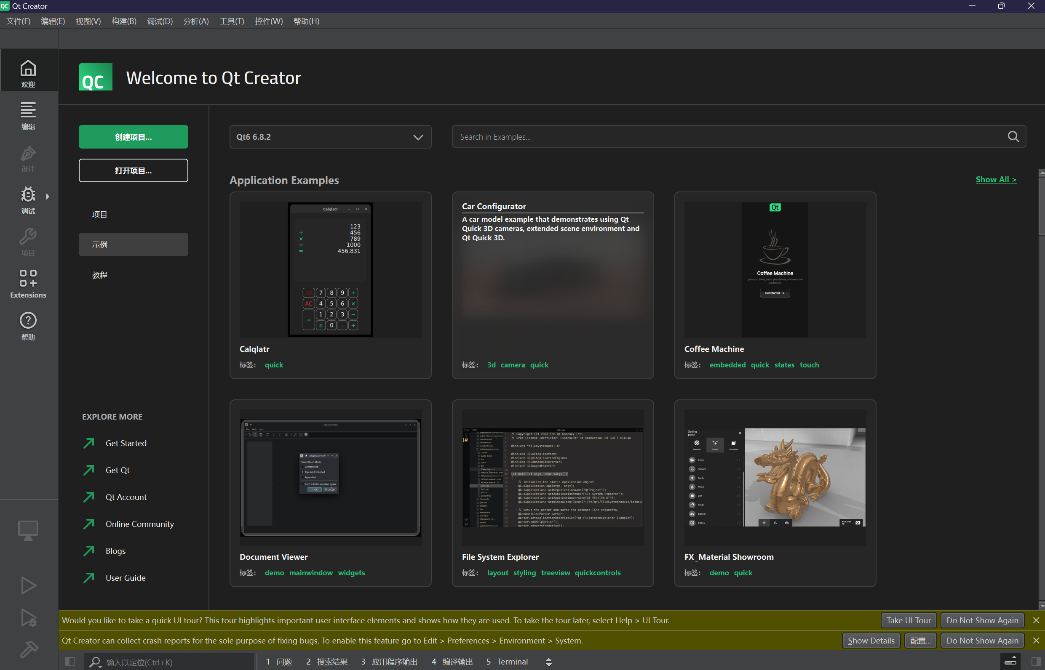Follow the Show All link
This screenshot has width=1045, height=670.
click(996, 180)
